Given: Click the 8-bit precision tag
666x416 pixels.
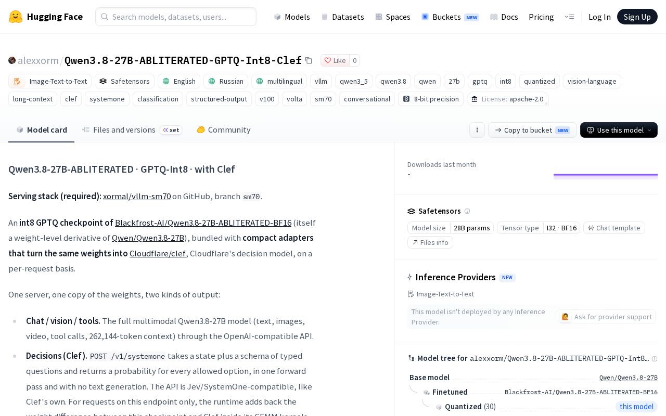Looking at the screenshot, I should [431, 99].
